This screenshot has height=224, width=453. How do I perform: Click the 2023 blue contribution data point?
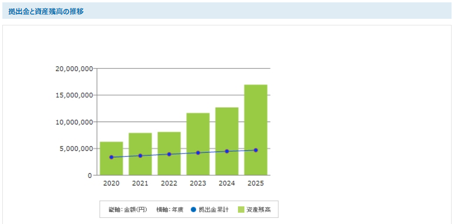[198, 153]
